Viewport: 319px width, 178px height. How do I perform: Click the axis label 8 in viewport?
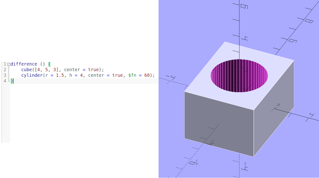[309, 20]
